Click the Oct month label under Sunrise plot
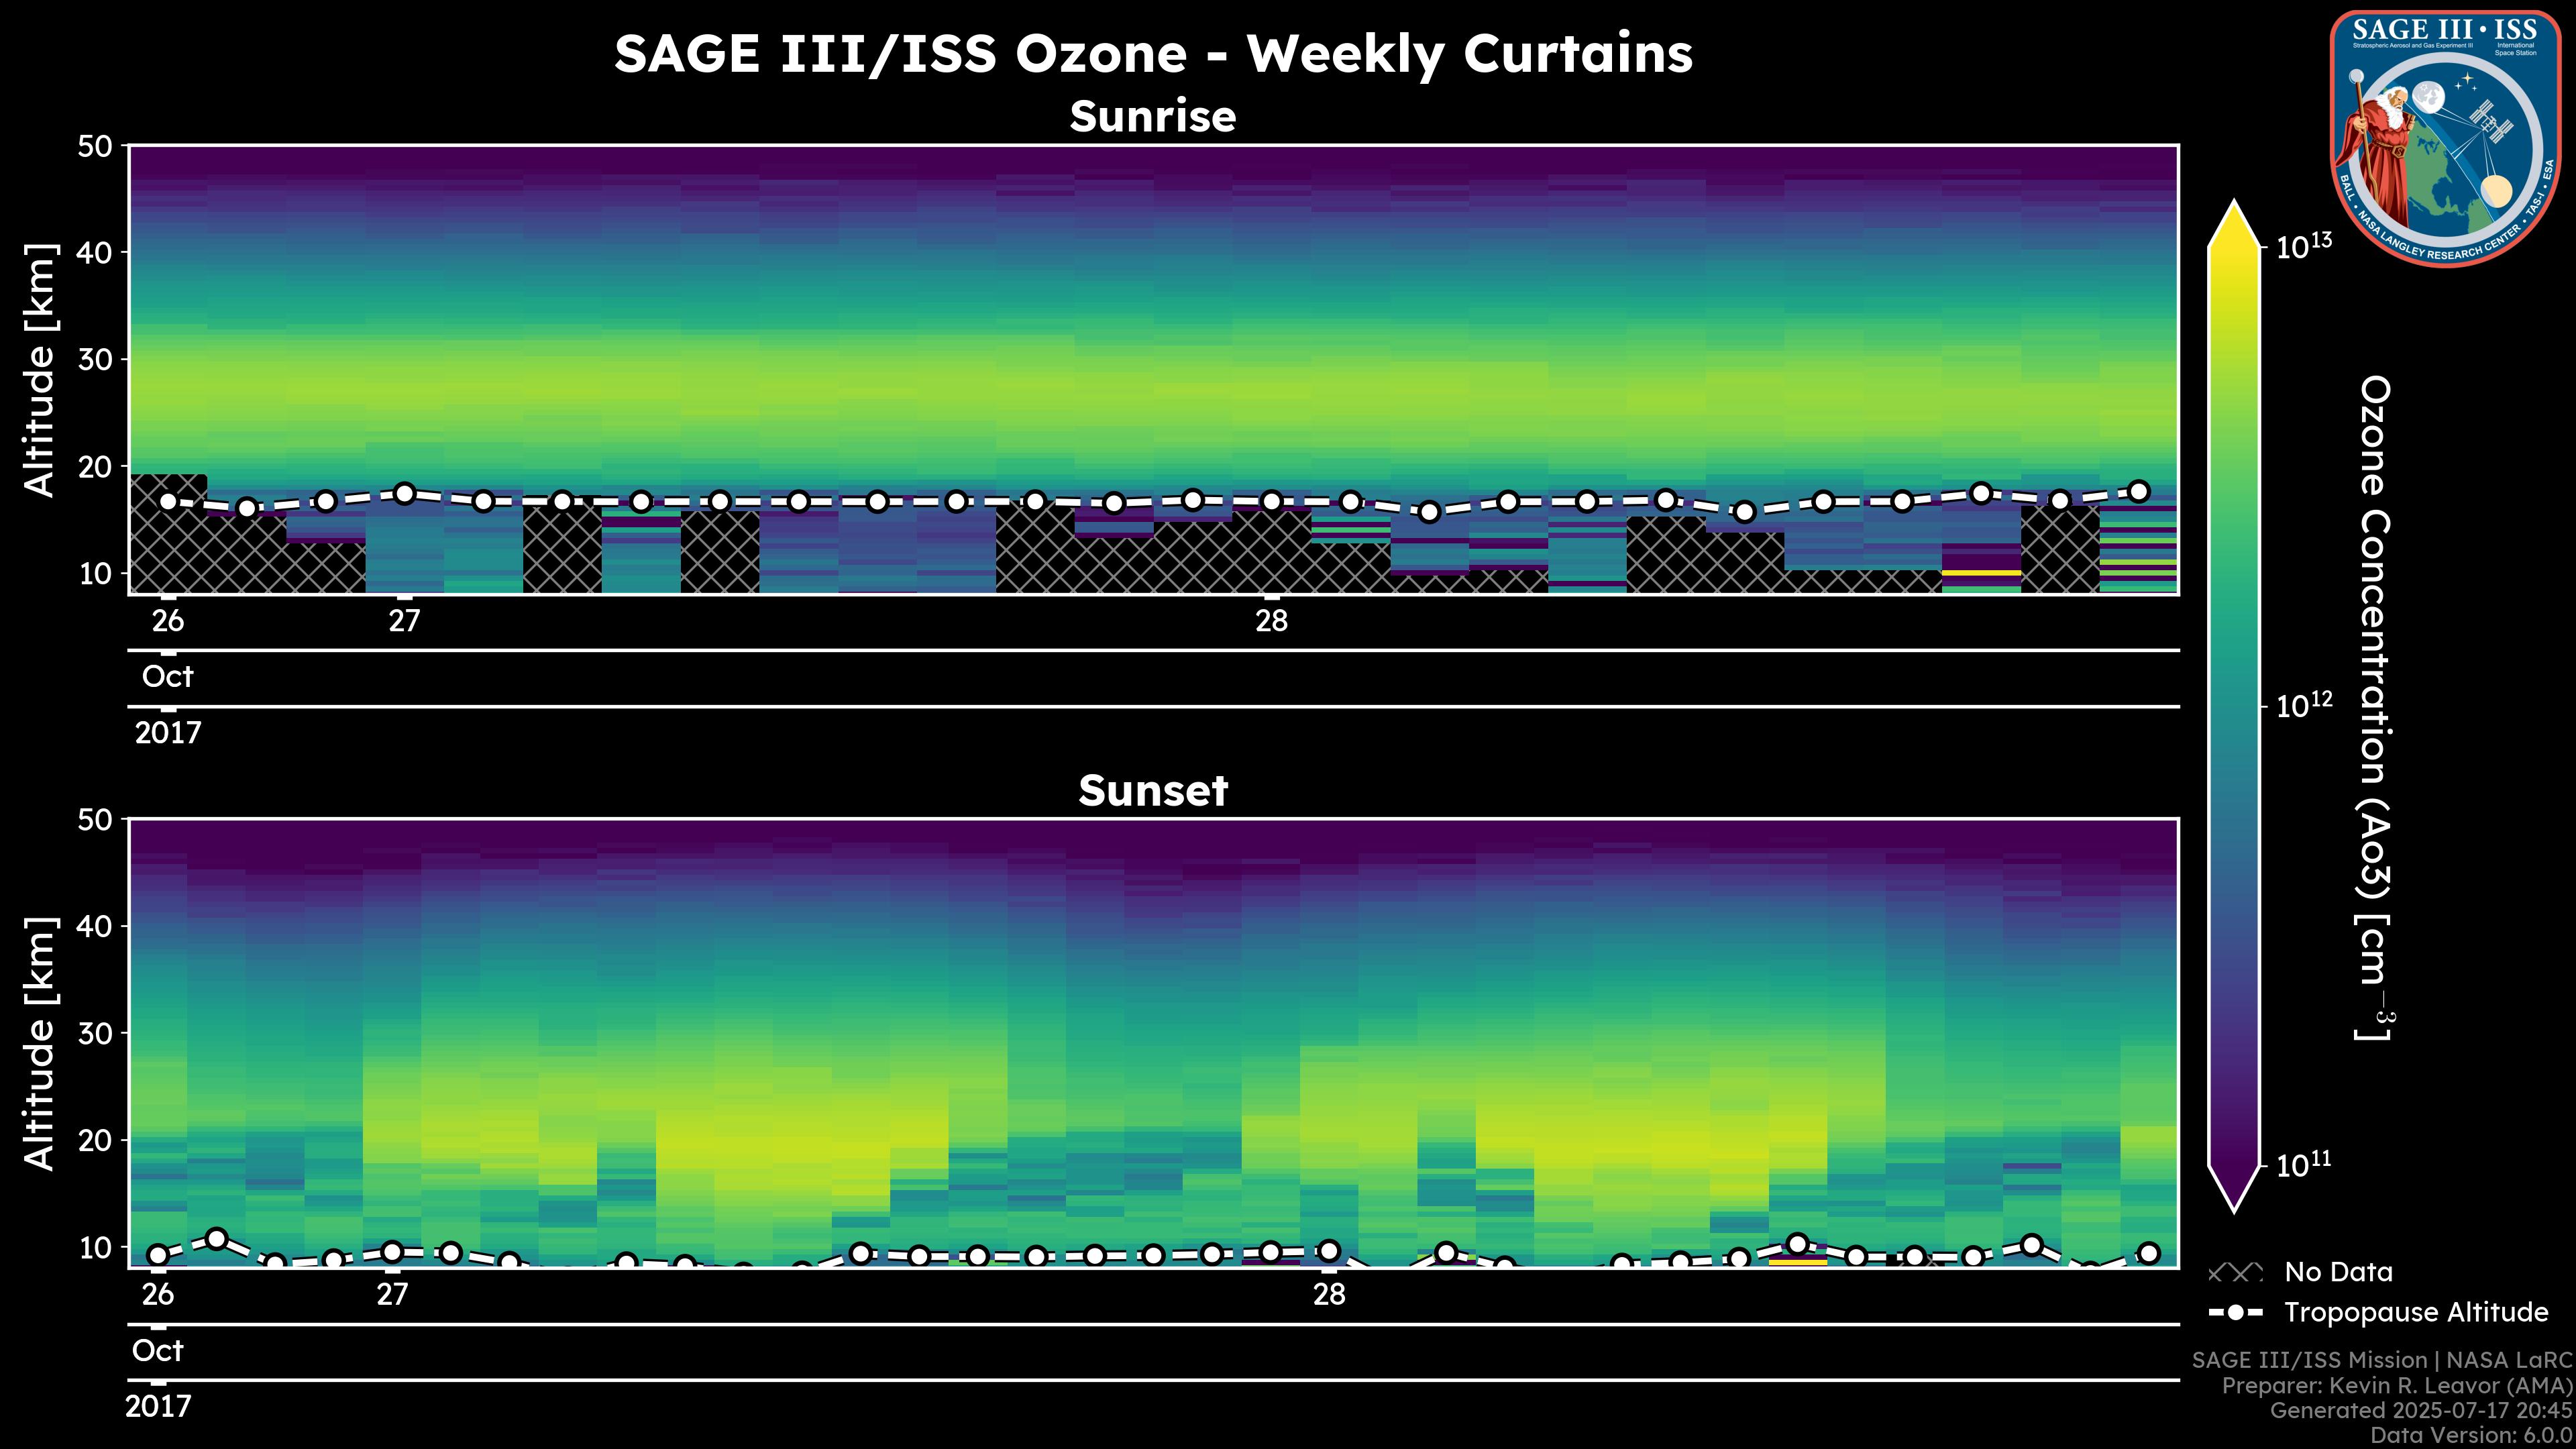Image resolution: width=2576 pixels, height=1449 pixels. [167, 677]
